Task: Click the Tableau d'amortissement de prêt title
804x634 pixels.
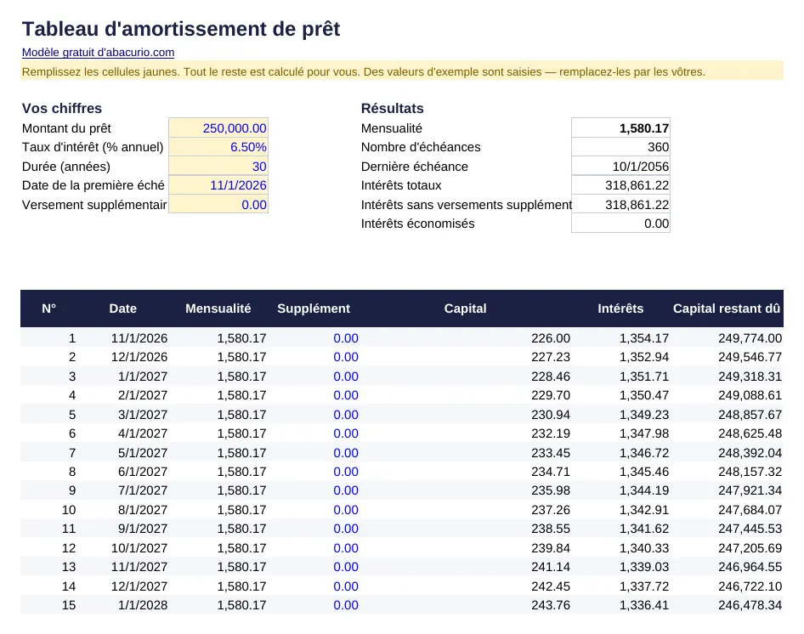Action: 181,29
